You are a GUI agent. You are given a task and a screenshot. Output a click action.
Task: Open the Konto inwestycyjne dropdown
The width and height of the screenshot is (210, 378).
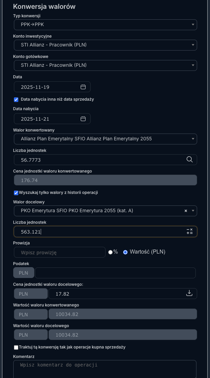[105, 45]
